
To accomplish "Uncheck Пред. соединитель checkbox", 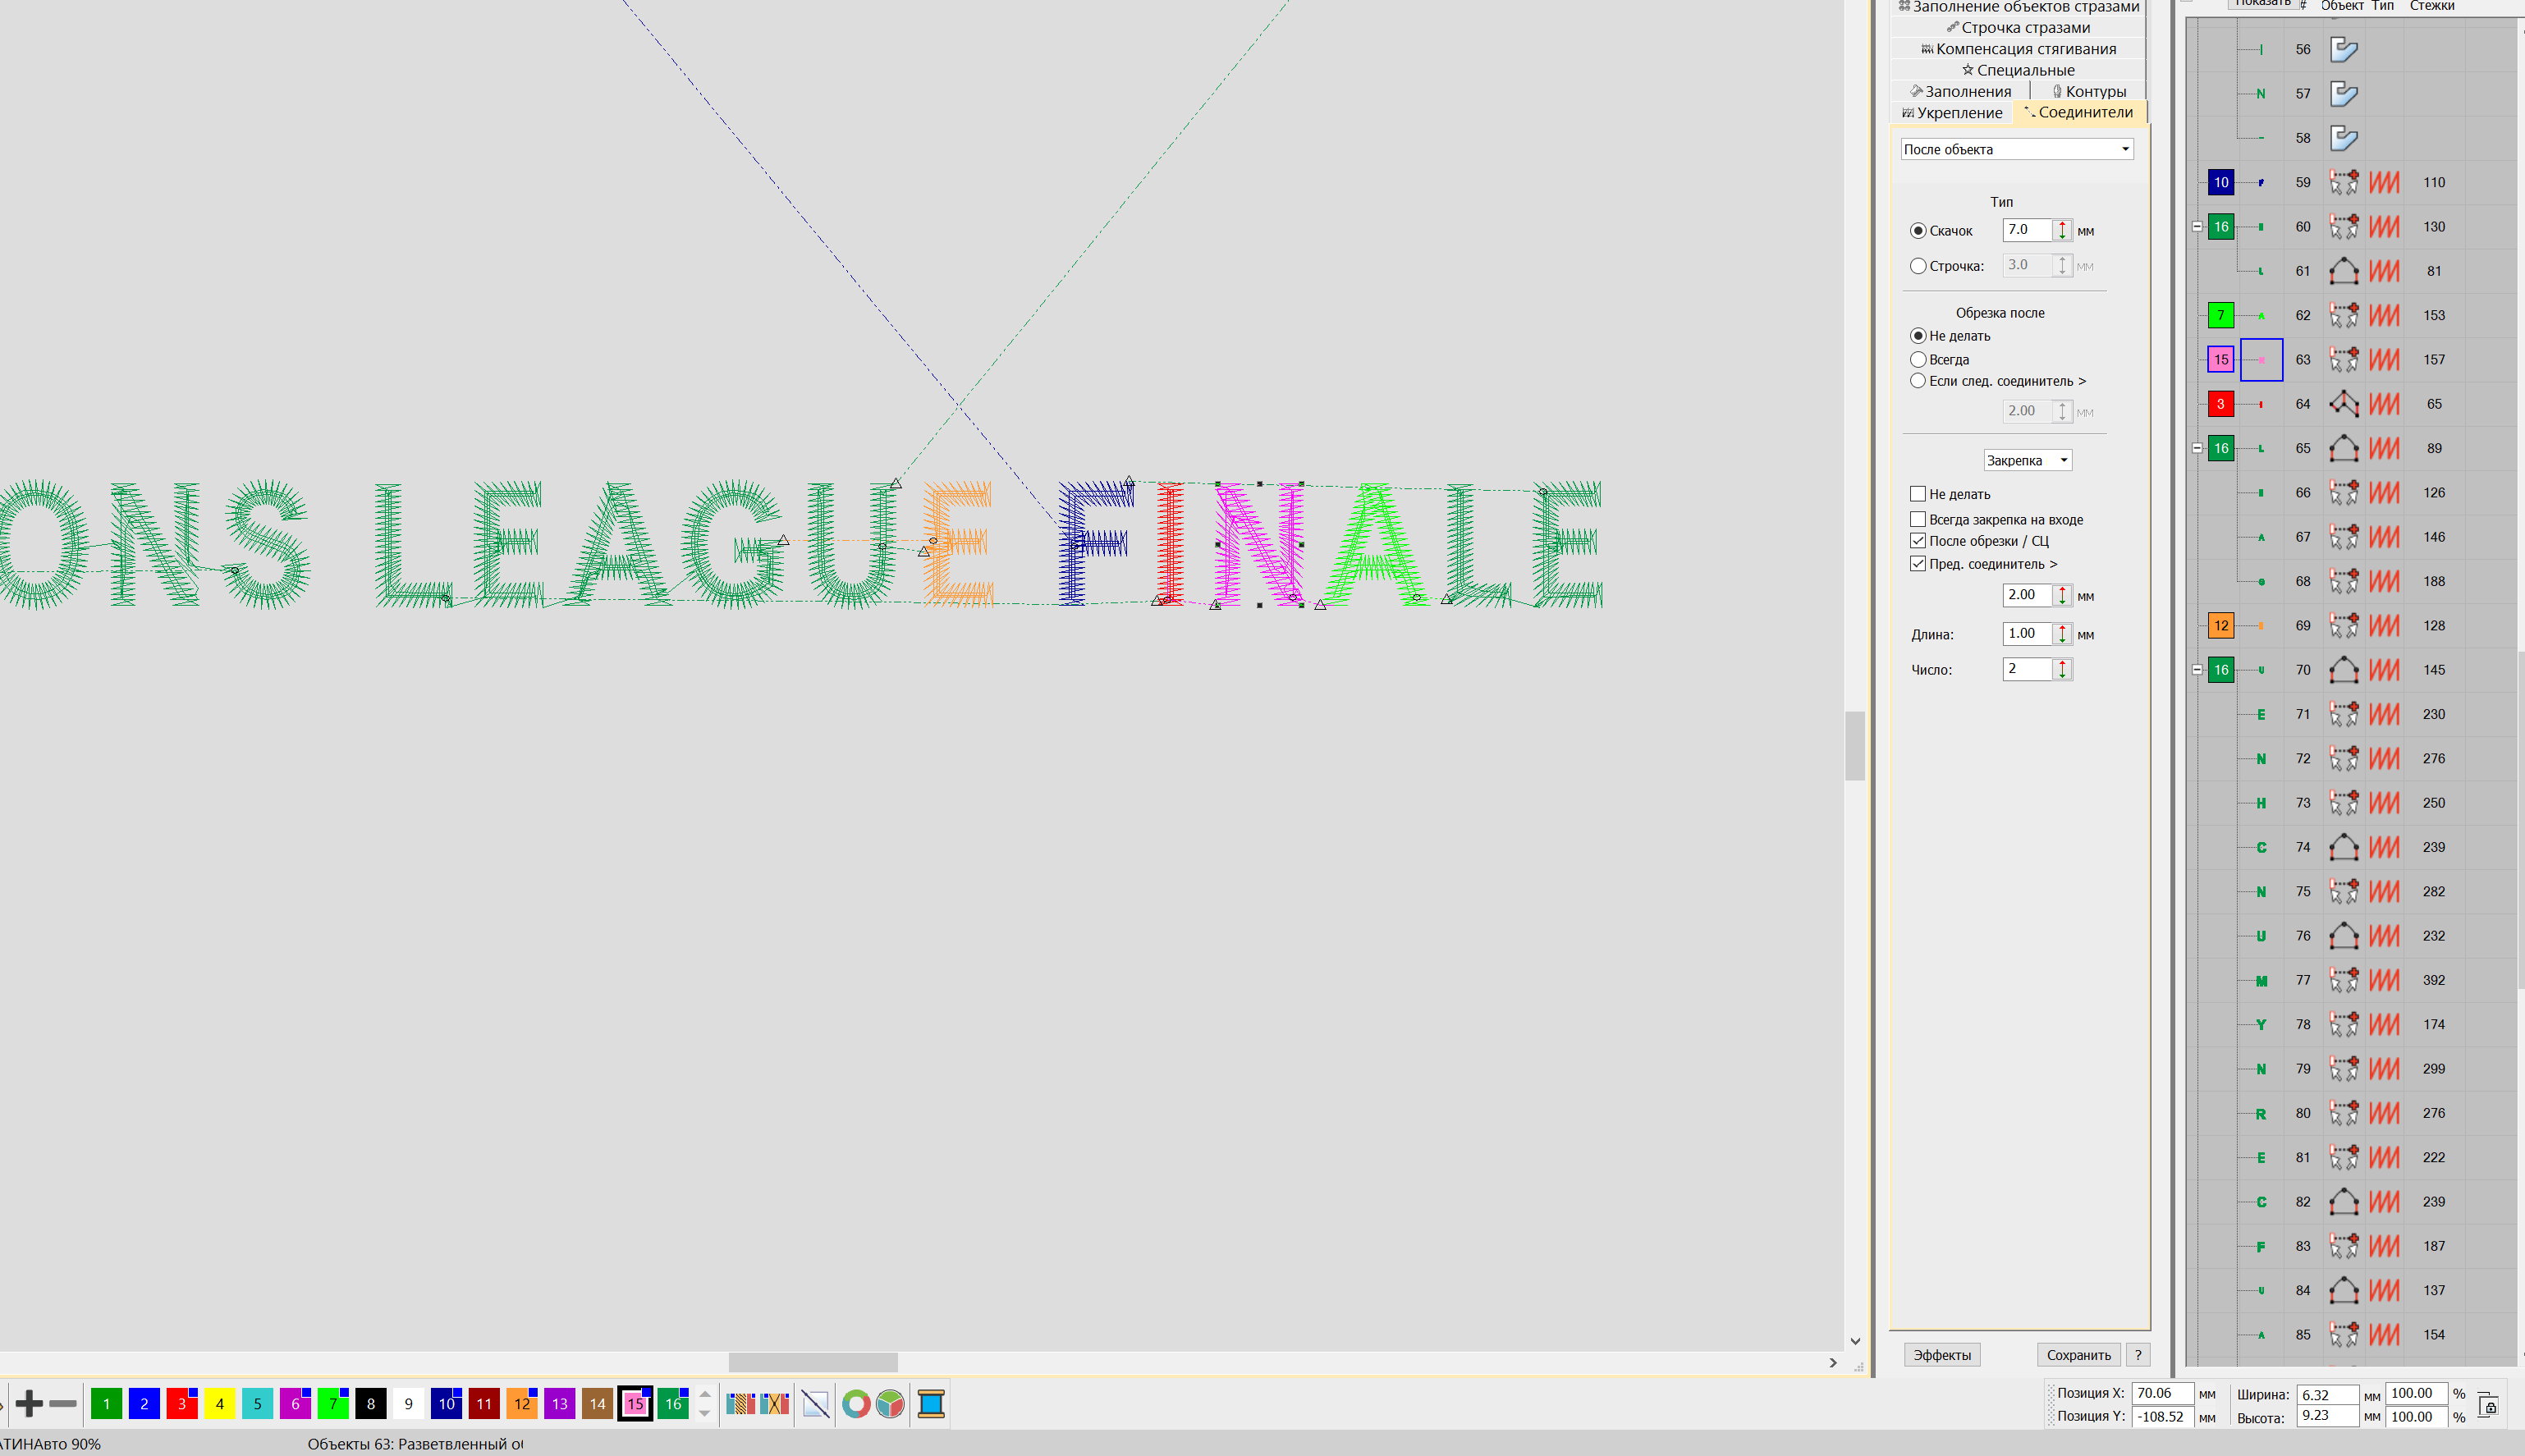I will (x=1918, y=564).
